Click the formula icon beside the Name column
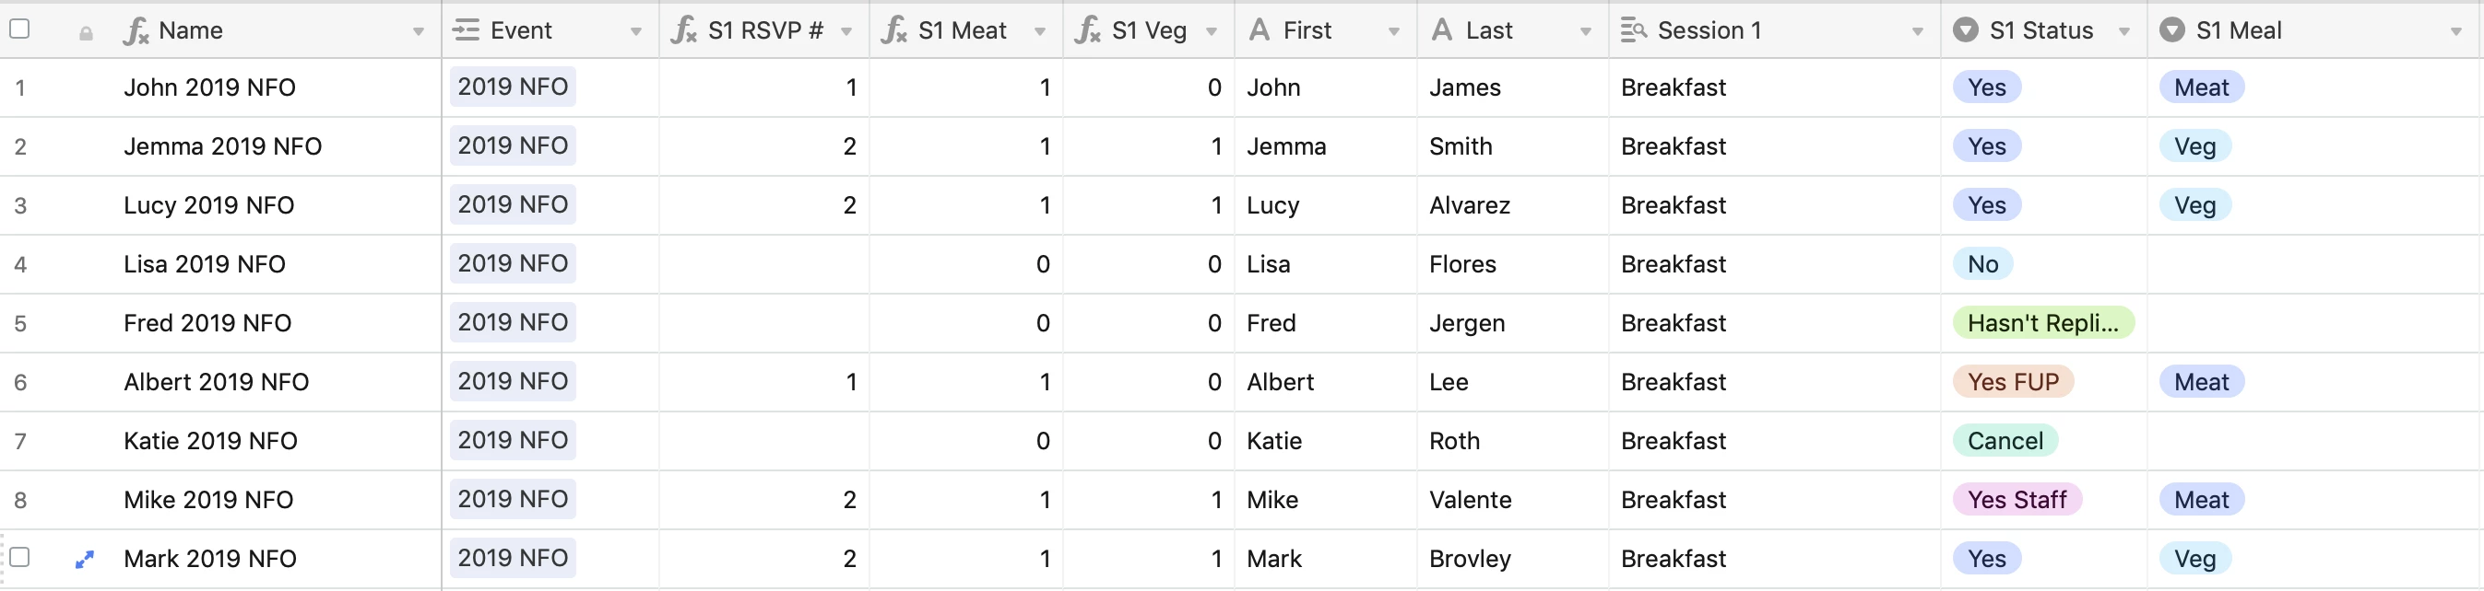Screen dimensions: 2484x591 [136, 32]
